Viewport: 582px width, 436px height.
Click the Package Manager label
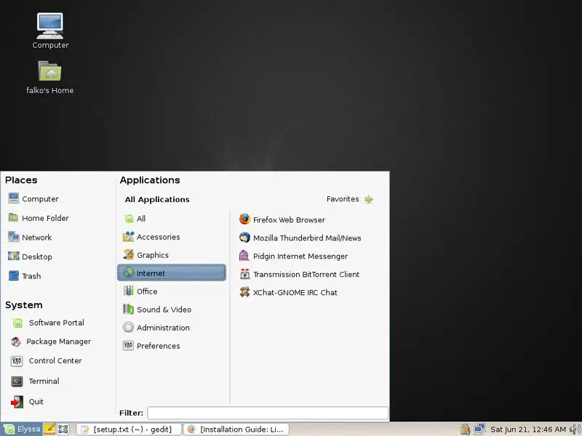(59, 342)
